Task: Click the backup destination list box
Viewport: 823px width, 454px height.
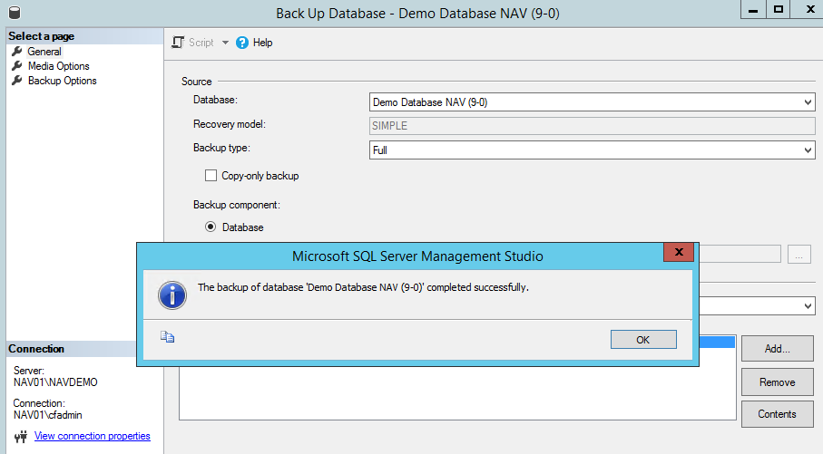Action: 457,392
